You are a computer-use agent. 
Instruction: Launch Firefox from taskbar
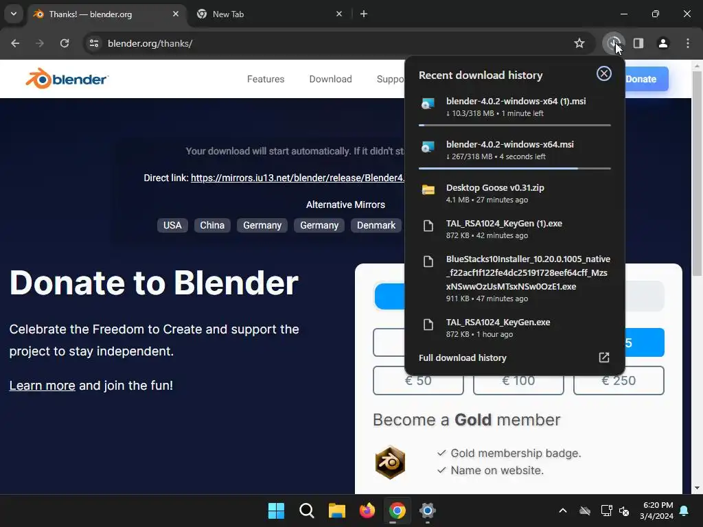367,511
